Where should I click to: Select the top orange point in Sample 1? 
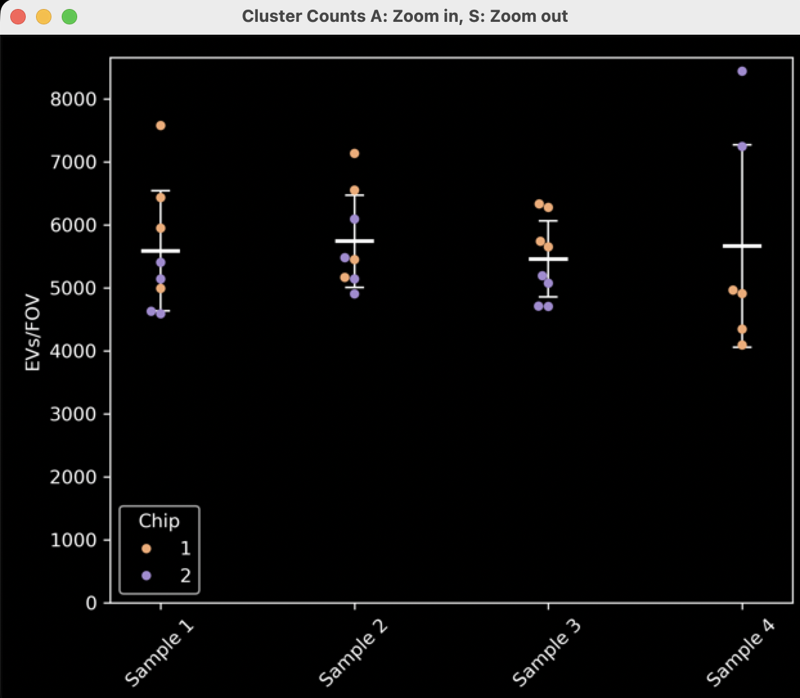click(x=161, y=125)
